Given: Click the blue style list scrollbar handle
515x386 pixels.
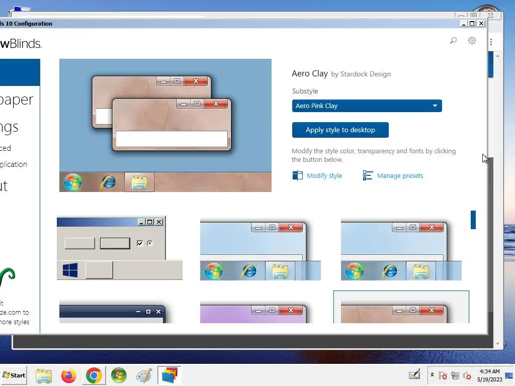Looking at the screenshot, I should 473,220.
